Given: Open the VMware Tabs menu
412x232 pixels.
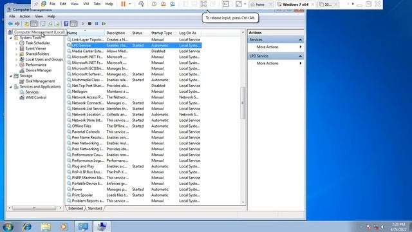Looking at the screenshot, I should coord(97,4).
